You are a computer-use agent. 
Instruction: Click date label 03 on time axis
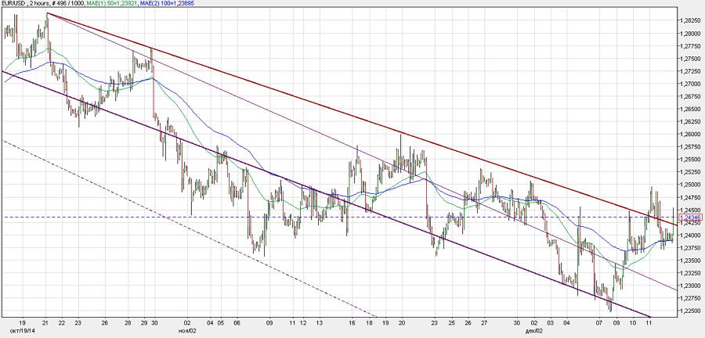pos(551,322)
